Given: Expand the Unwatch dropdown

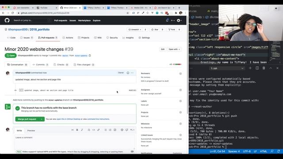Looking at the screenshot, I should pos(134,30).
